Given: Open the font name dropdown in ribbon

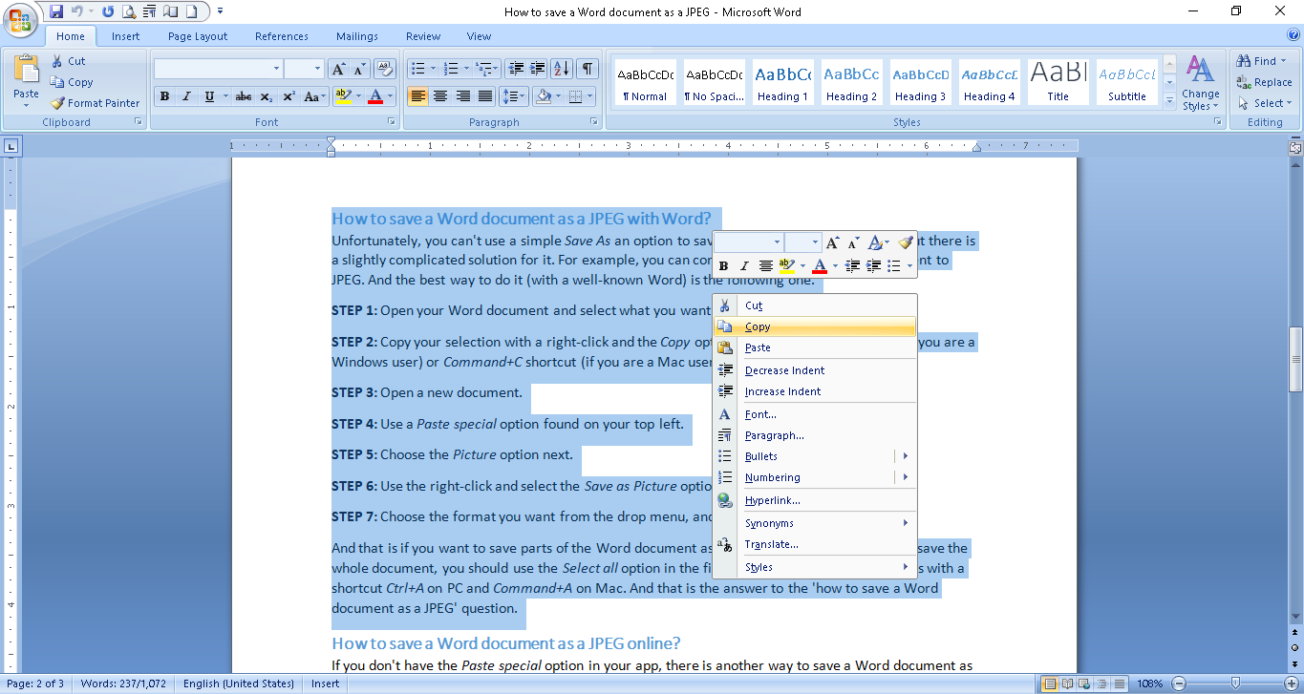Looking at the screenshot, I should pyautogui.click(x=277, y=69).
